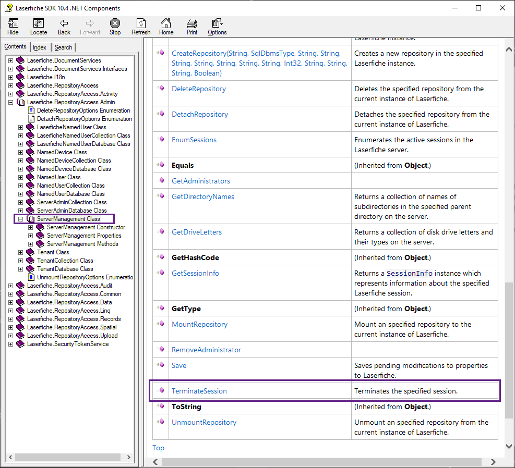Stop loading with the Stop icon
Image resolution: width=515 pixels, height=468 pixels.
coord(115,23)
